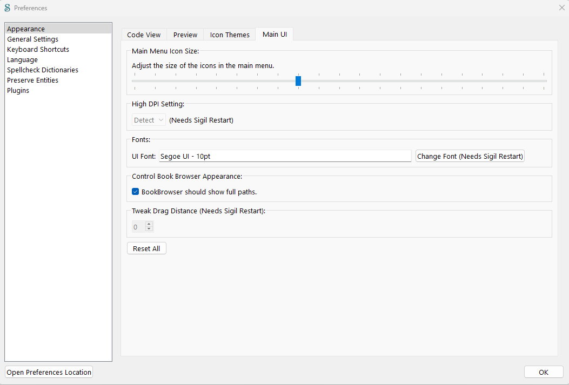This screenshot has width=569, height=385.
Task: Open the Preview tab
Action: pos(185,35)
